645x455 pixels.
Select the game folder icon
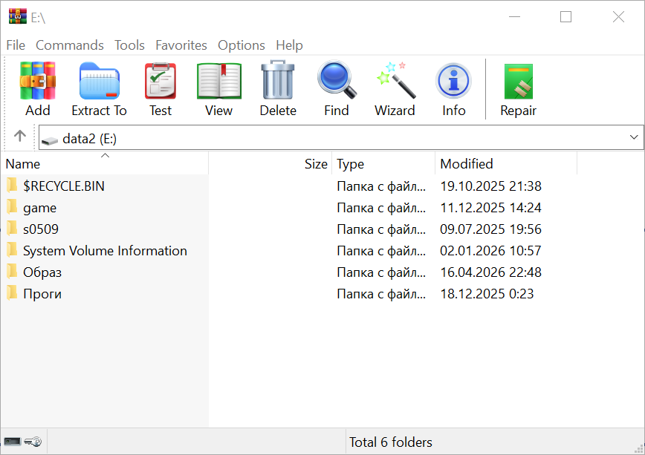coord(12,207)
